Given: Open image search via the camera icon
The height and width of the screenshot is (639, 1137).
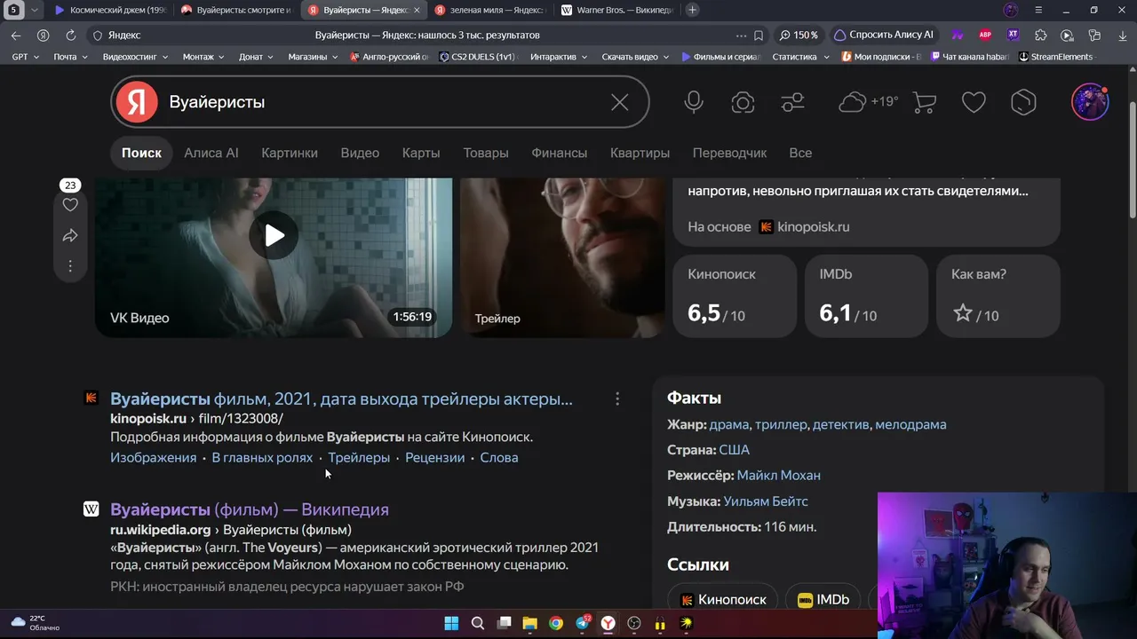Looking at the screenshot, I should coord(743,102).
